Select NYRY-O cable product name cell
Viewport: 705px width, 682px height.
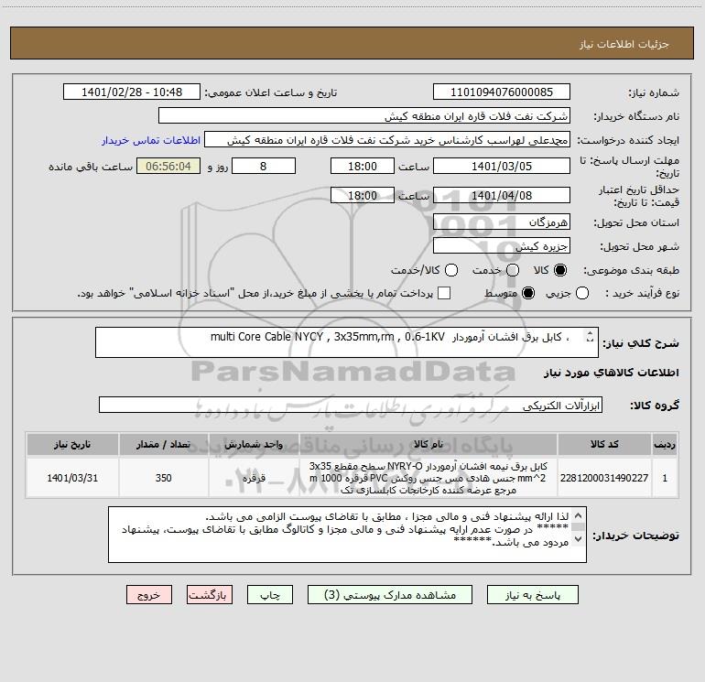coord(428,478)
